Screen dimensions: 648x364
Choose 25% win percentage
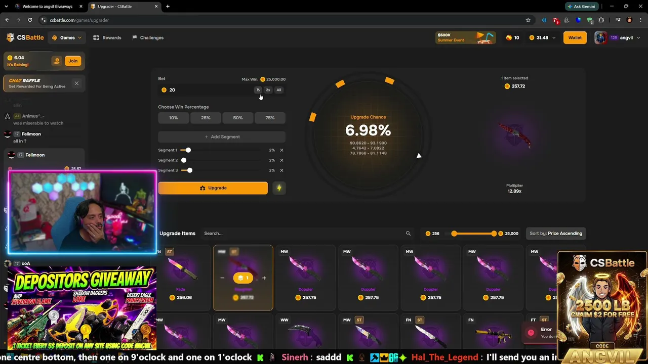pyautogui.click(x=206, y=118)
